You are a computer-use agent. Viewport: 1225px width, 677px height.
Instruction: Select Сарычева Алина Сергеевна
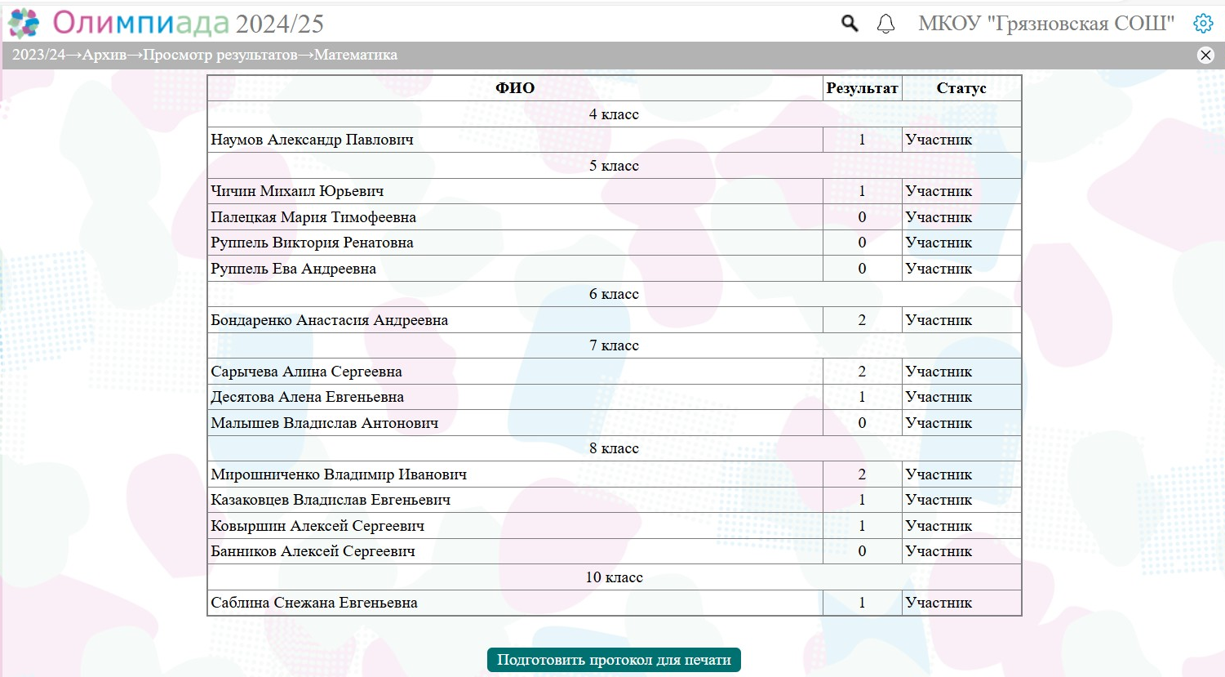click(306, 372)
